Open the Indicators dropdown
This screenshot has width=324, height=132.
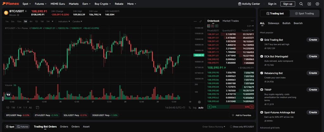coord(64,21)
